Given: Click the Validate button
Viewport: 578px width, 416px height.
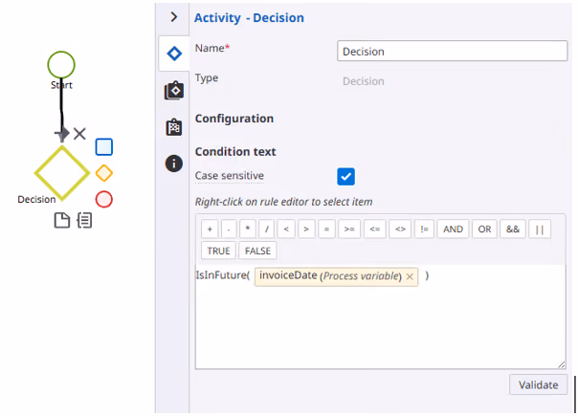Looking at the screenshot, I should coord(538,385).
